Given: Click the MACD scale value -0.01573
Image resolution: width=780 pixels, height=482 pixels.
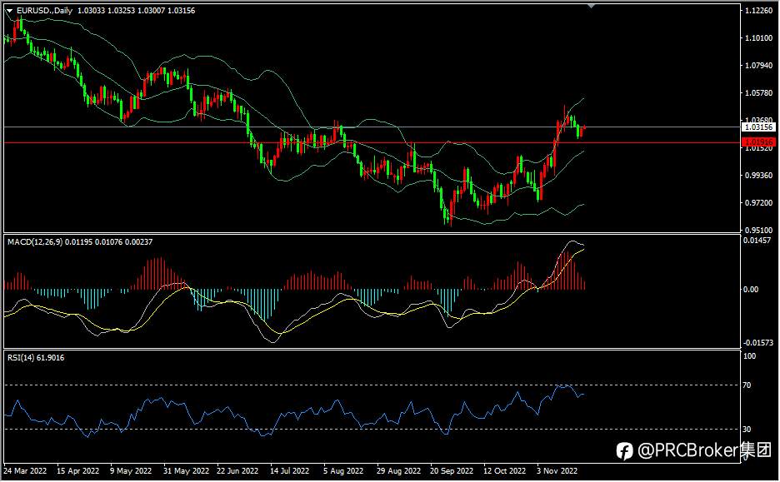Looking at the screenshot, I should 758,343.
